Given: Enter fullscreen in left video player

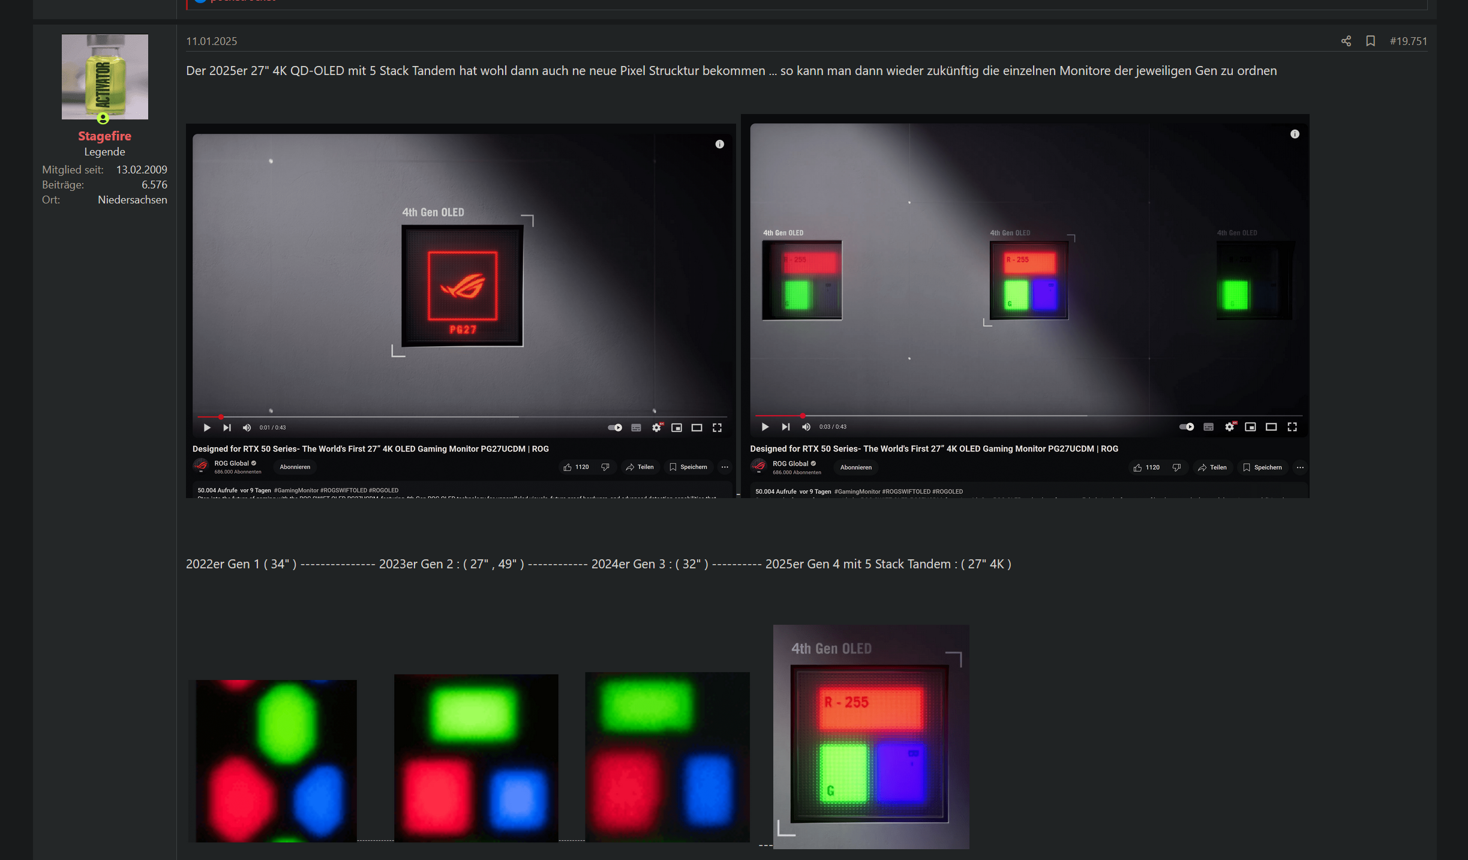Looking at the screenshot, I should (x=717, y=427).
